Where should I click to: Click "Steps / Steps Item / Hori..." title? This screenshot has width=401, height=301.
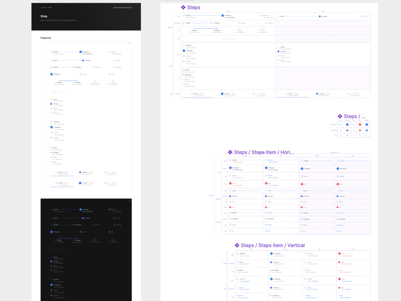click(x=264, y=152)
